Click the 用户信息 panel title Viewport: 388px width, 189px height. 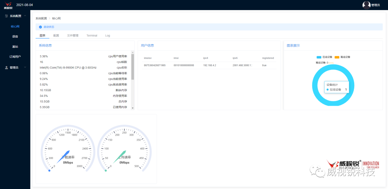pyautogui.click(x=147, y=46)
